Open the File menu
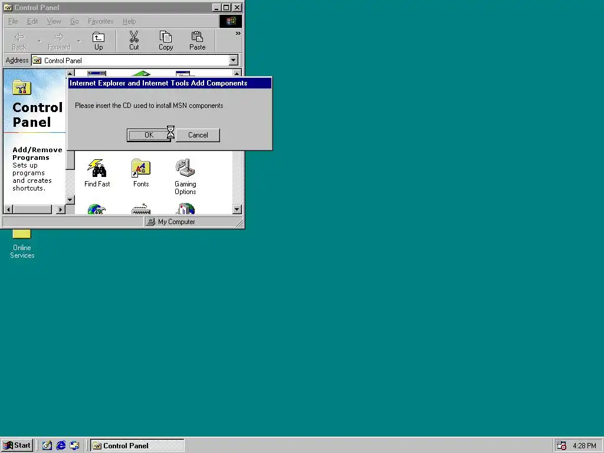 13,21
